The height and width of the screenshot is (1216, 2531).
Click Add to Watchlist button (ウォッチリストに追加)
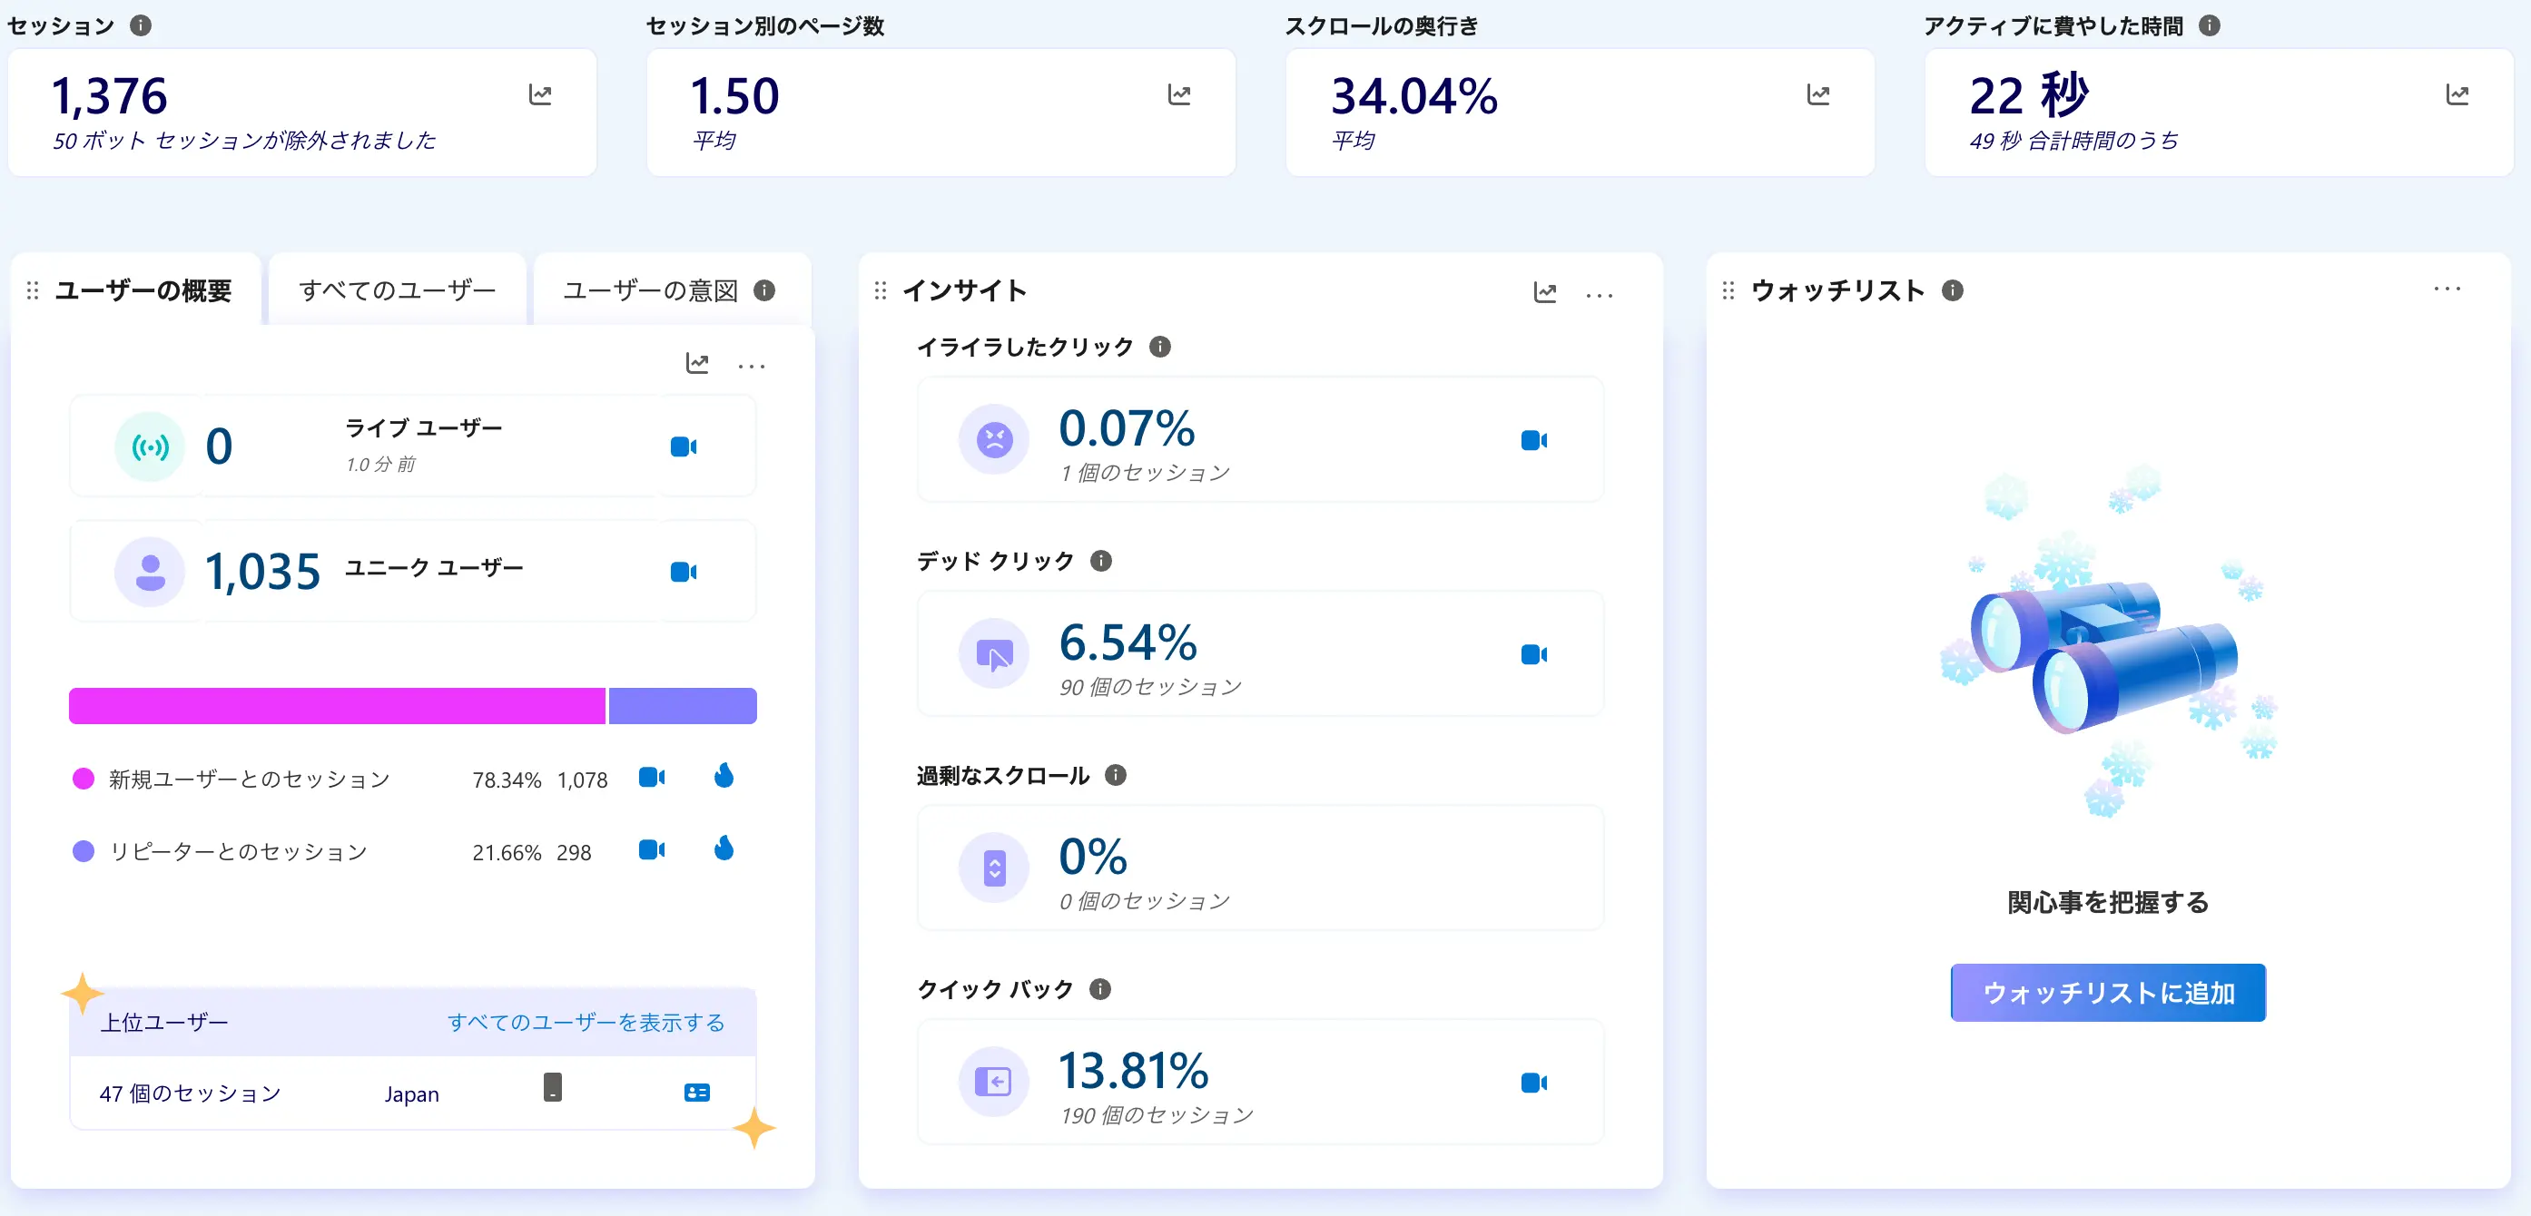pos(2108,992)
